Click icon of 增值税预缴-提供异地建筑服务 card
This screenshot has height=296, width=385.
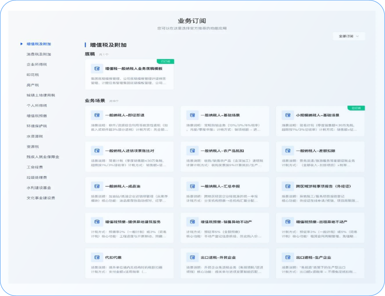[97, 222]
